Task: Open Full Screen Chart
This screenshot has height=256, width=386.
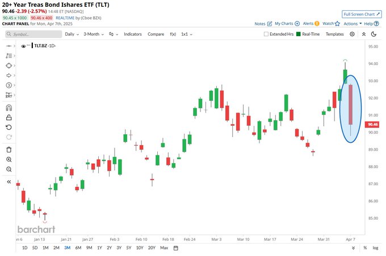Action: tap(362, 14)
